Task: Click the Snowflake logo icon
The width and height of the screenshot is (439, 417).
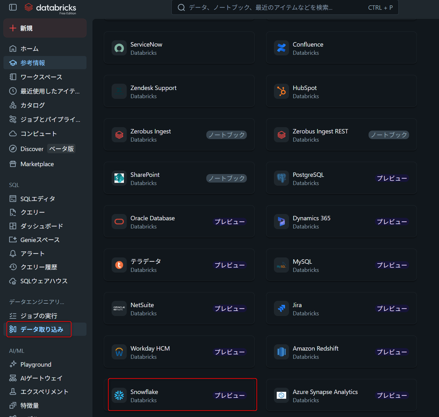Action: tap(119, 396)
